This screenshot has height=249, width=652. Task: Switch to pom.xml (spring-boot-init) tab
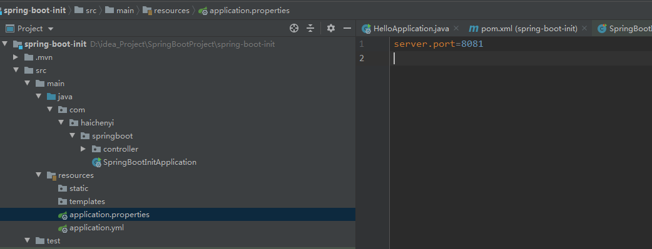529,29
